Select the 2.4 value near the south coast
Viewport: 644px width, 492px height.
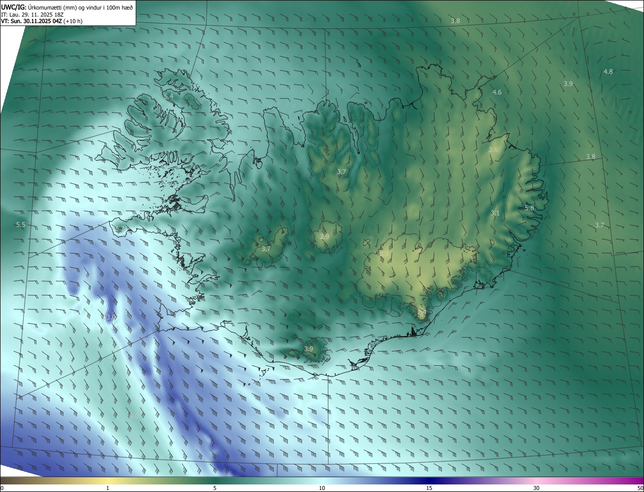pyautogui.click(x=422, y=312)
